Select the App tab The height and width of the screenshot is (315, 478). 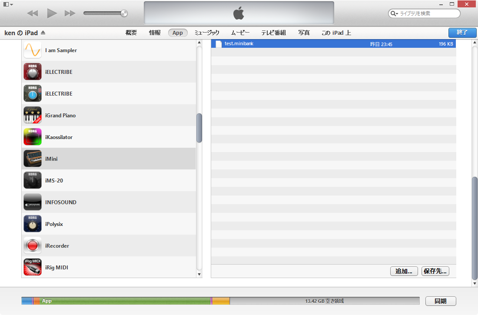pyautogui.click(x=178, y=33)
